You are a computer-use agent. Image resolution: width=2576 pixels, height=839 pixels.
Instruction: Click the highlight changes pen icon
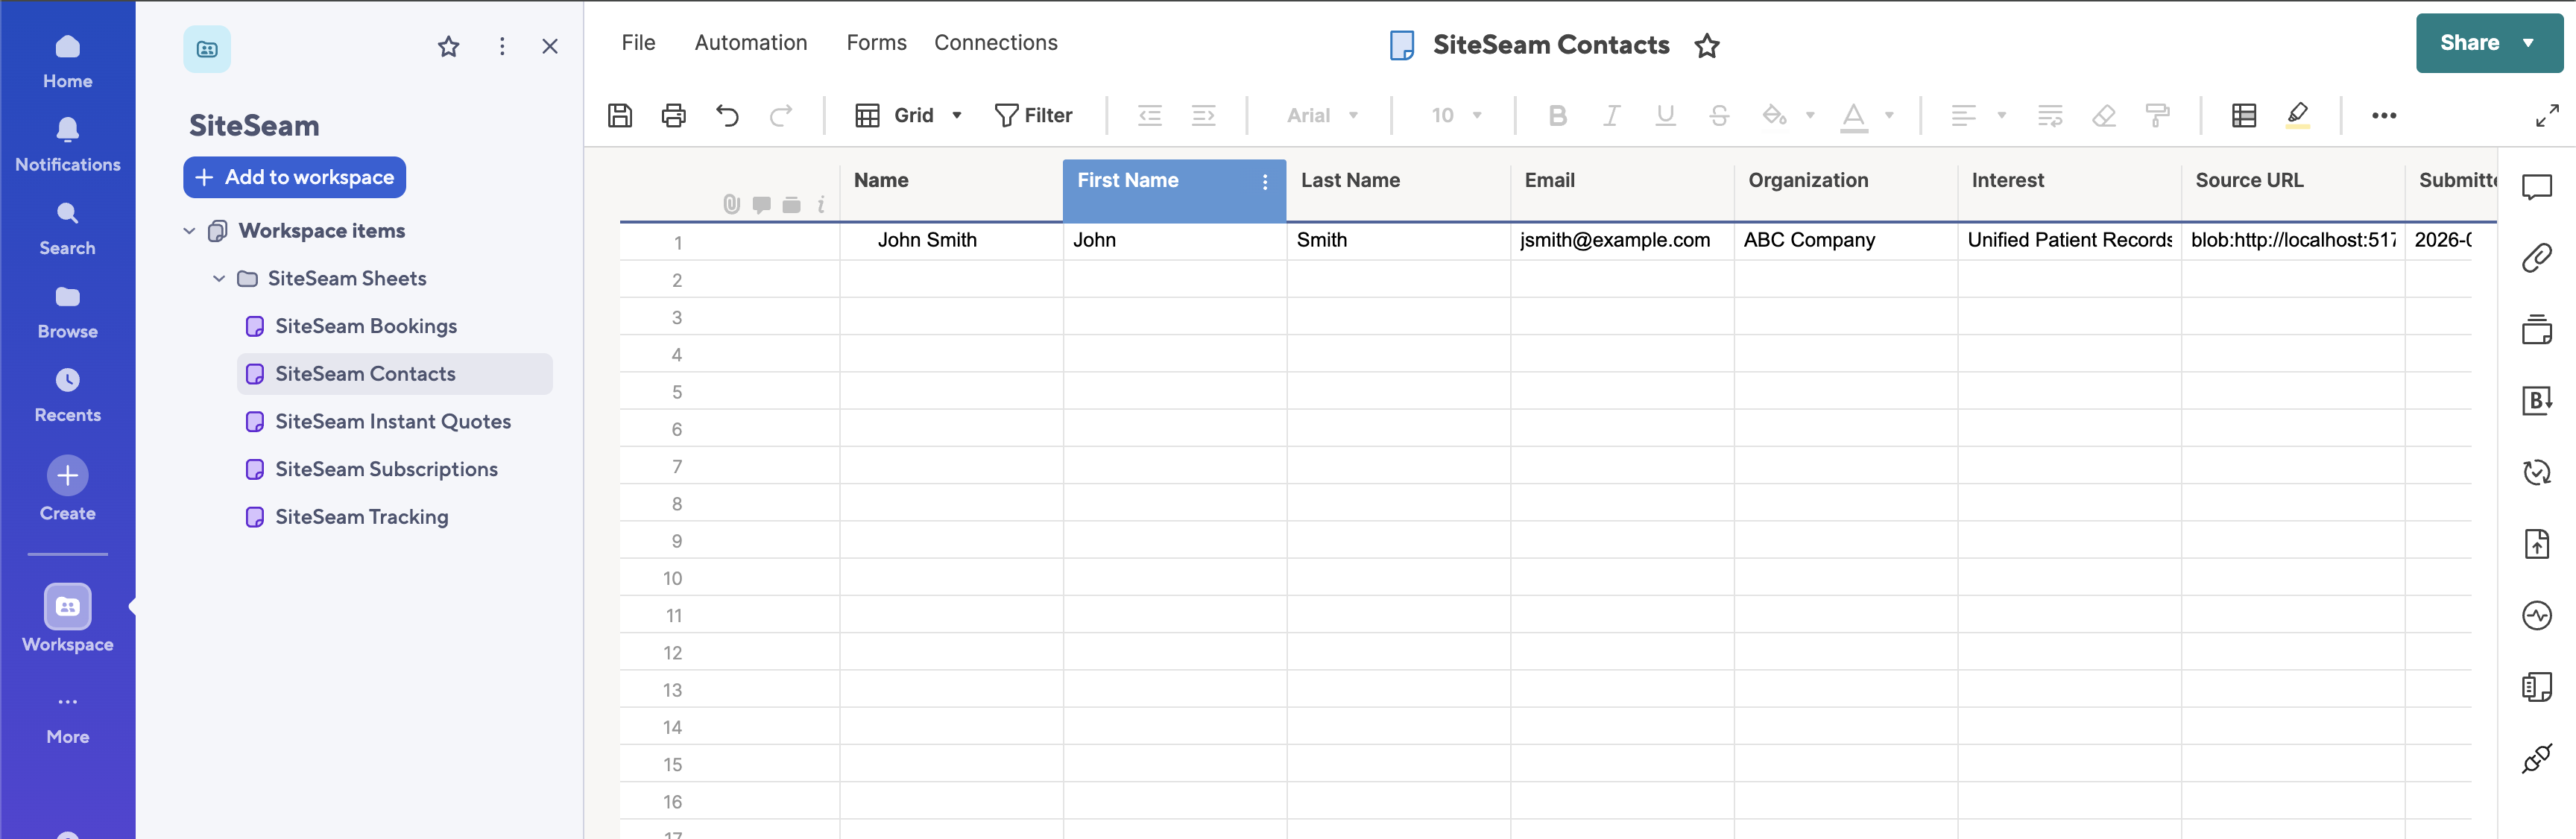pos(2298,115)
